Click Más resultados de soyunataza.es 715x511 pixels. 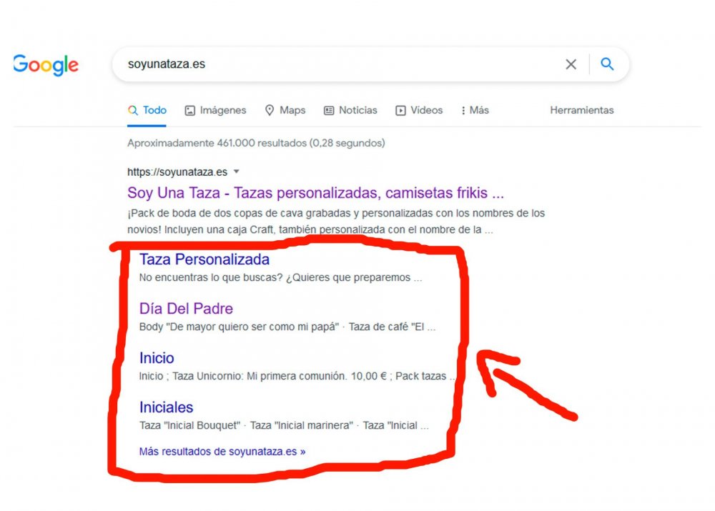(x=220, y=452)
